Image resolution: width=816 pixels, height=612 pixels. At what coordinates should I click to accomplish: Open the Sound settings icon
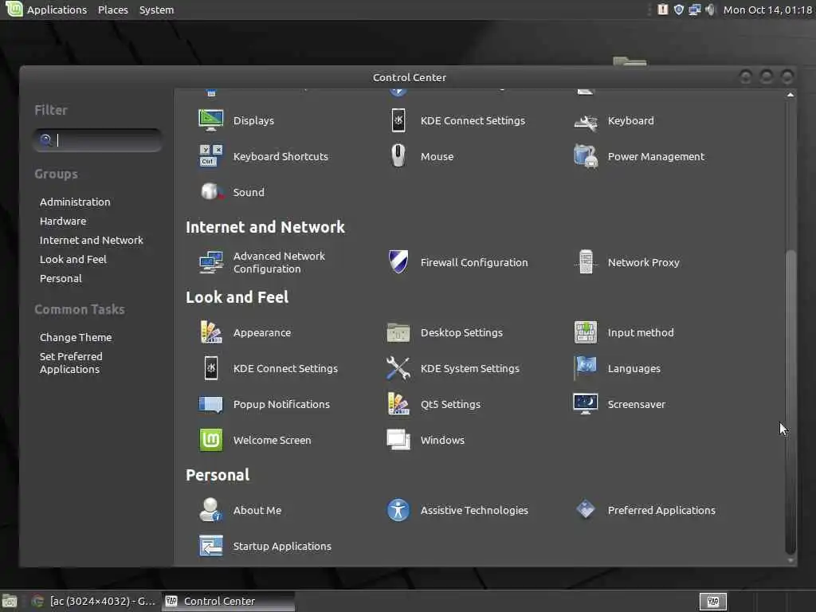[x=210, y=192]
